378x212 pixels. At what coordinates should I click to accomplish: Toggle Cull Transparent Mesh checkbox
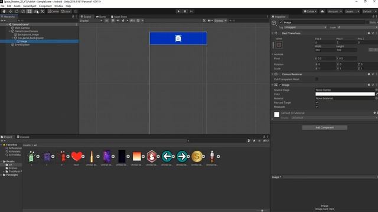pyautogui.click(x=317, y=79)
